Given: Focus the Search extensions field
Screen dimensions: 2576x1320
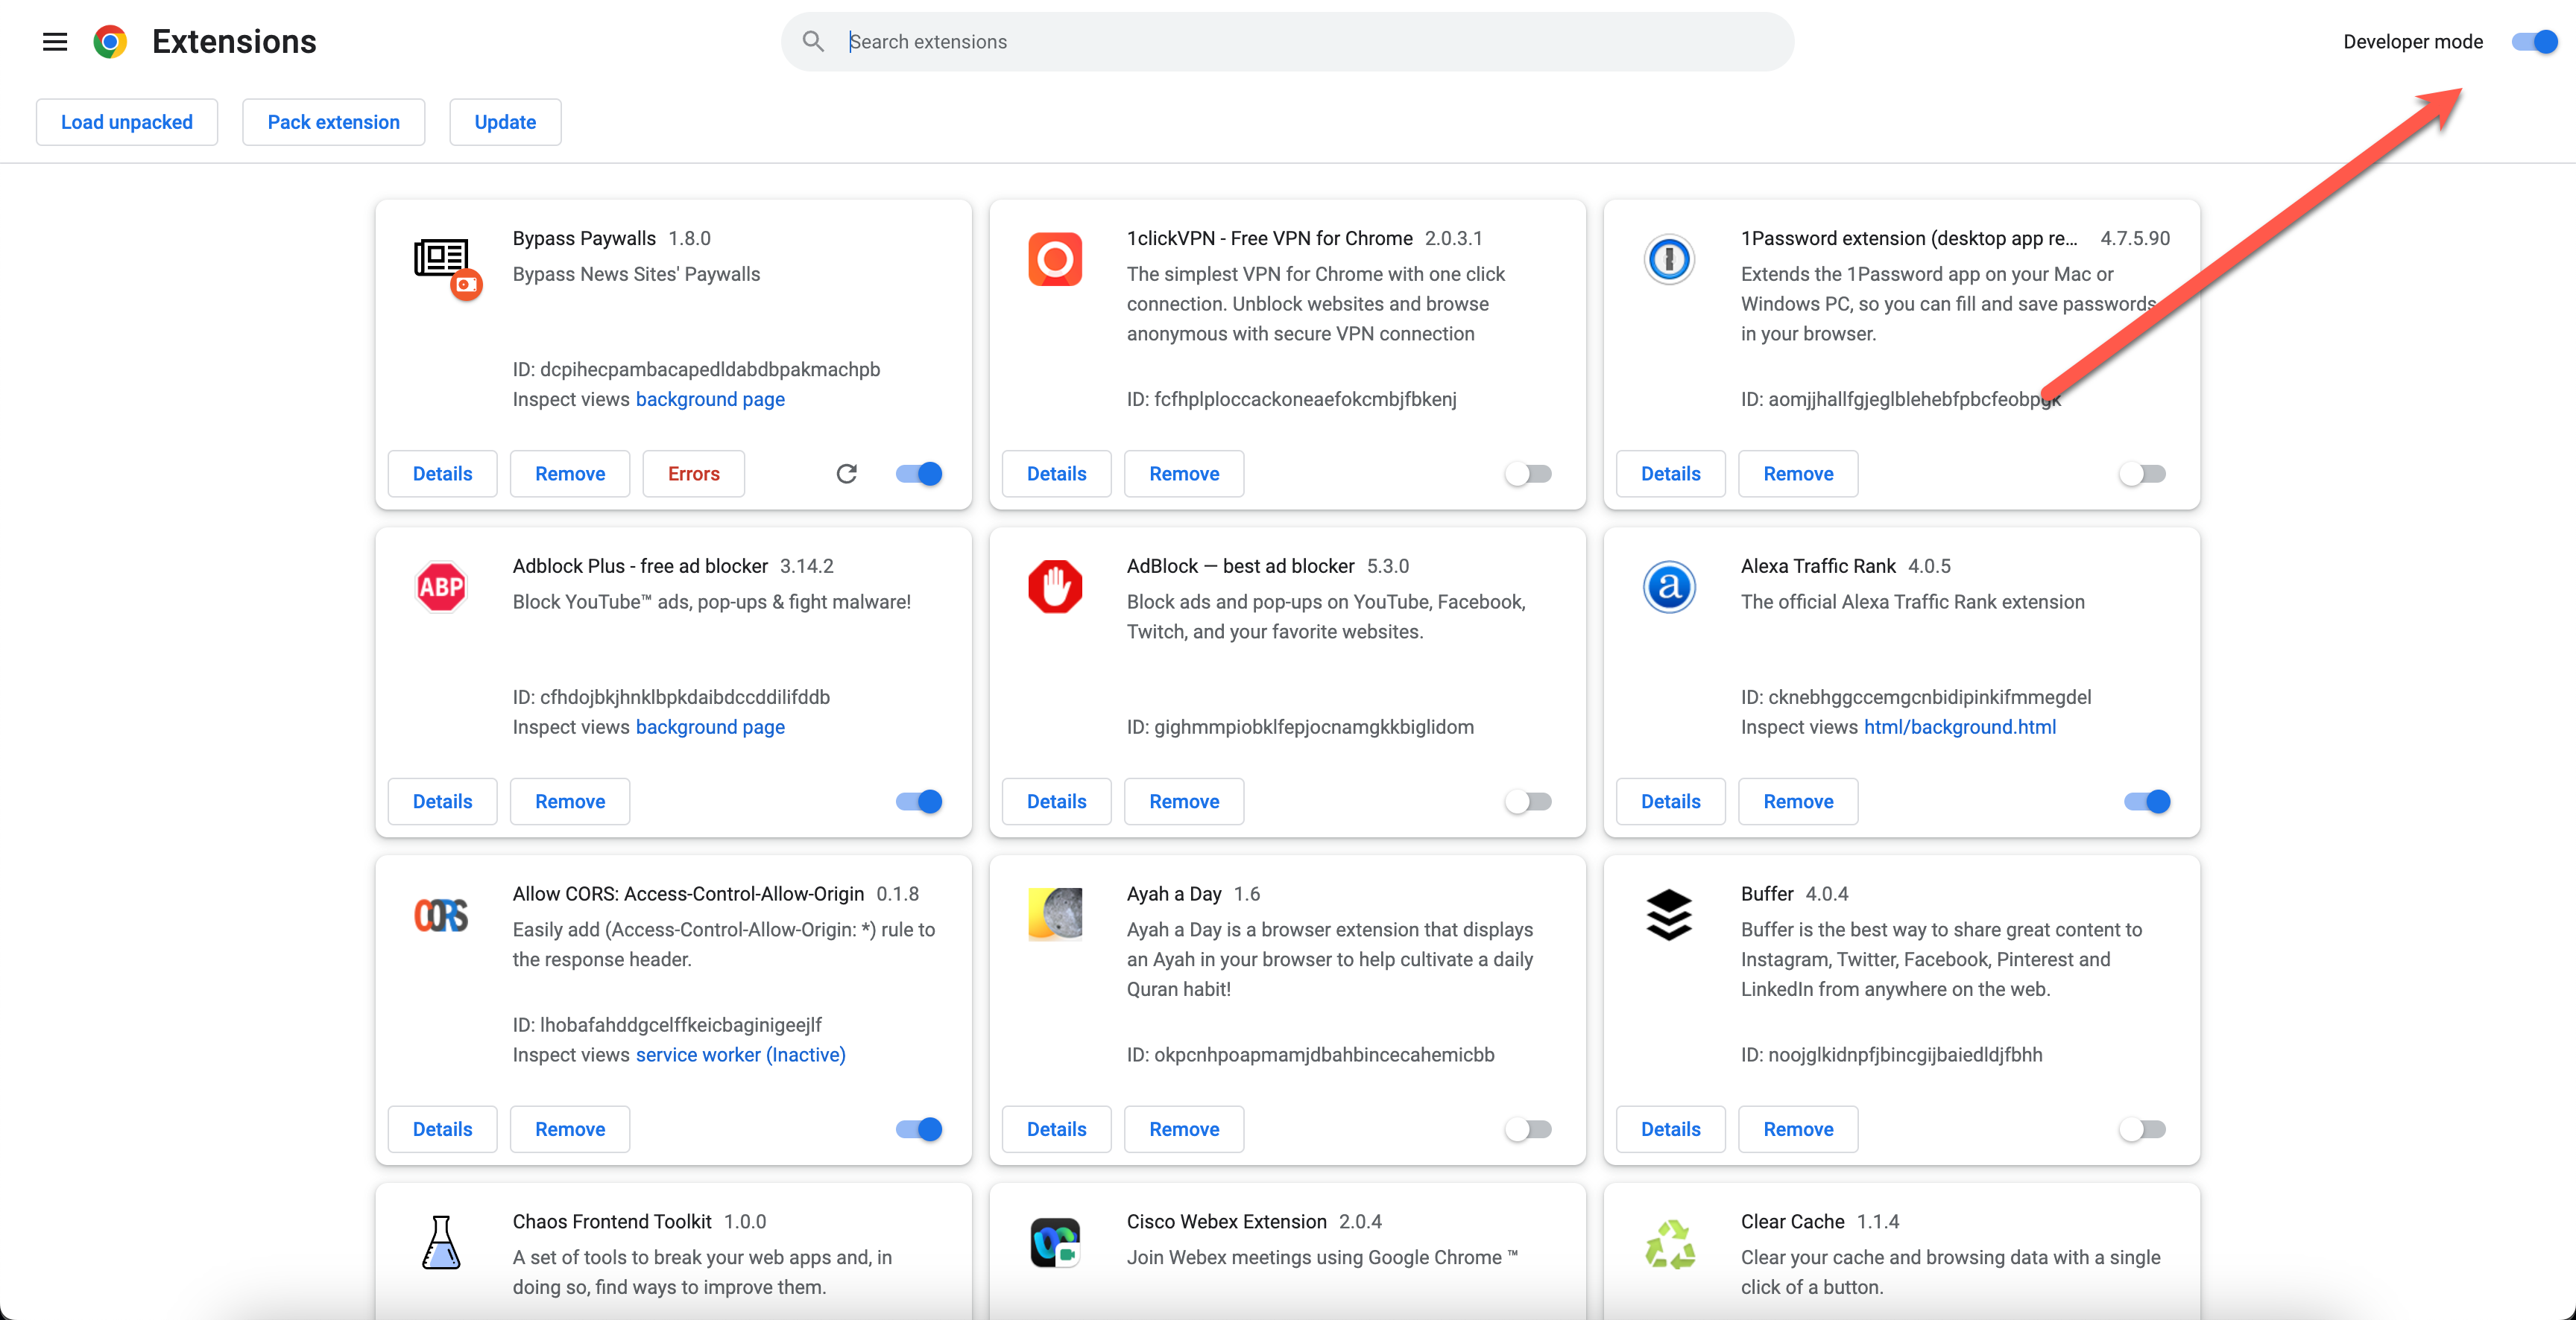Looking at the screenshot, I should pyautogui.click(x=1300, y=41).
